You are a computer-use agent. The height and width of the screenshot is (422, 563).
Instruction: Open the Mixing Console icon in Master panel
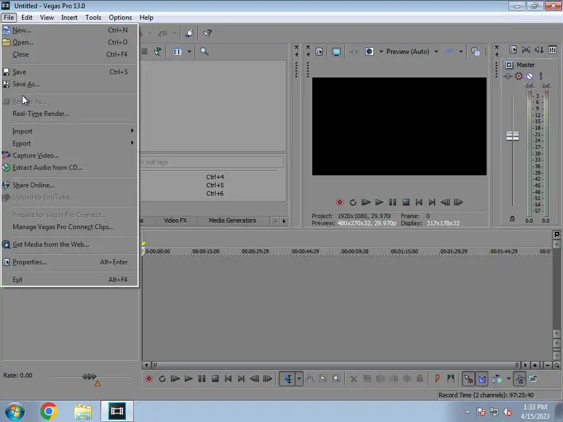click(553, 50)
